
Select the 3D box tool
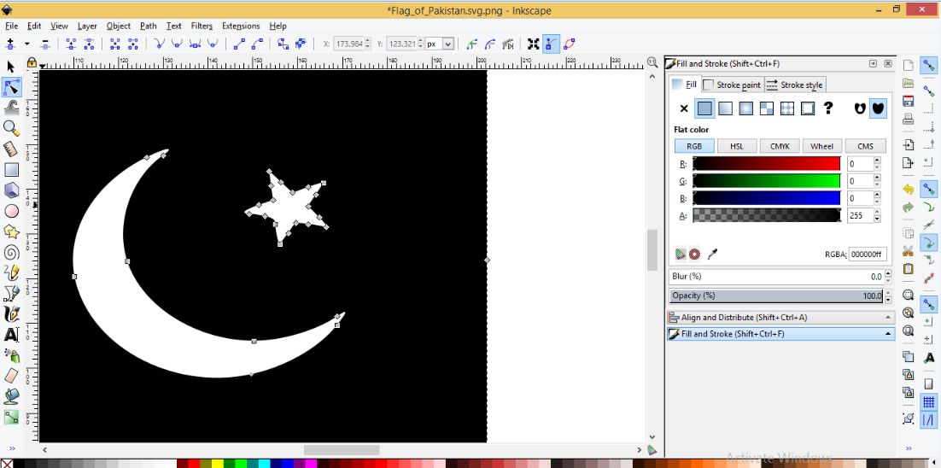click(11, 190)
